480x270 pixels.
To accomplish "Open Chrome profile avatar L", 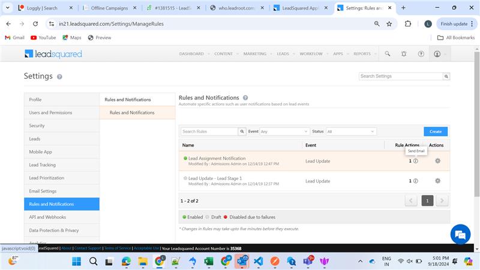I will (428, 24).
